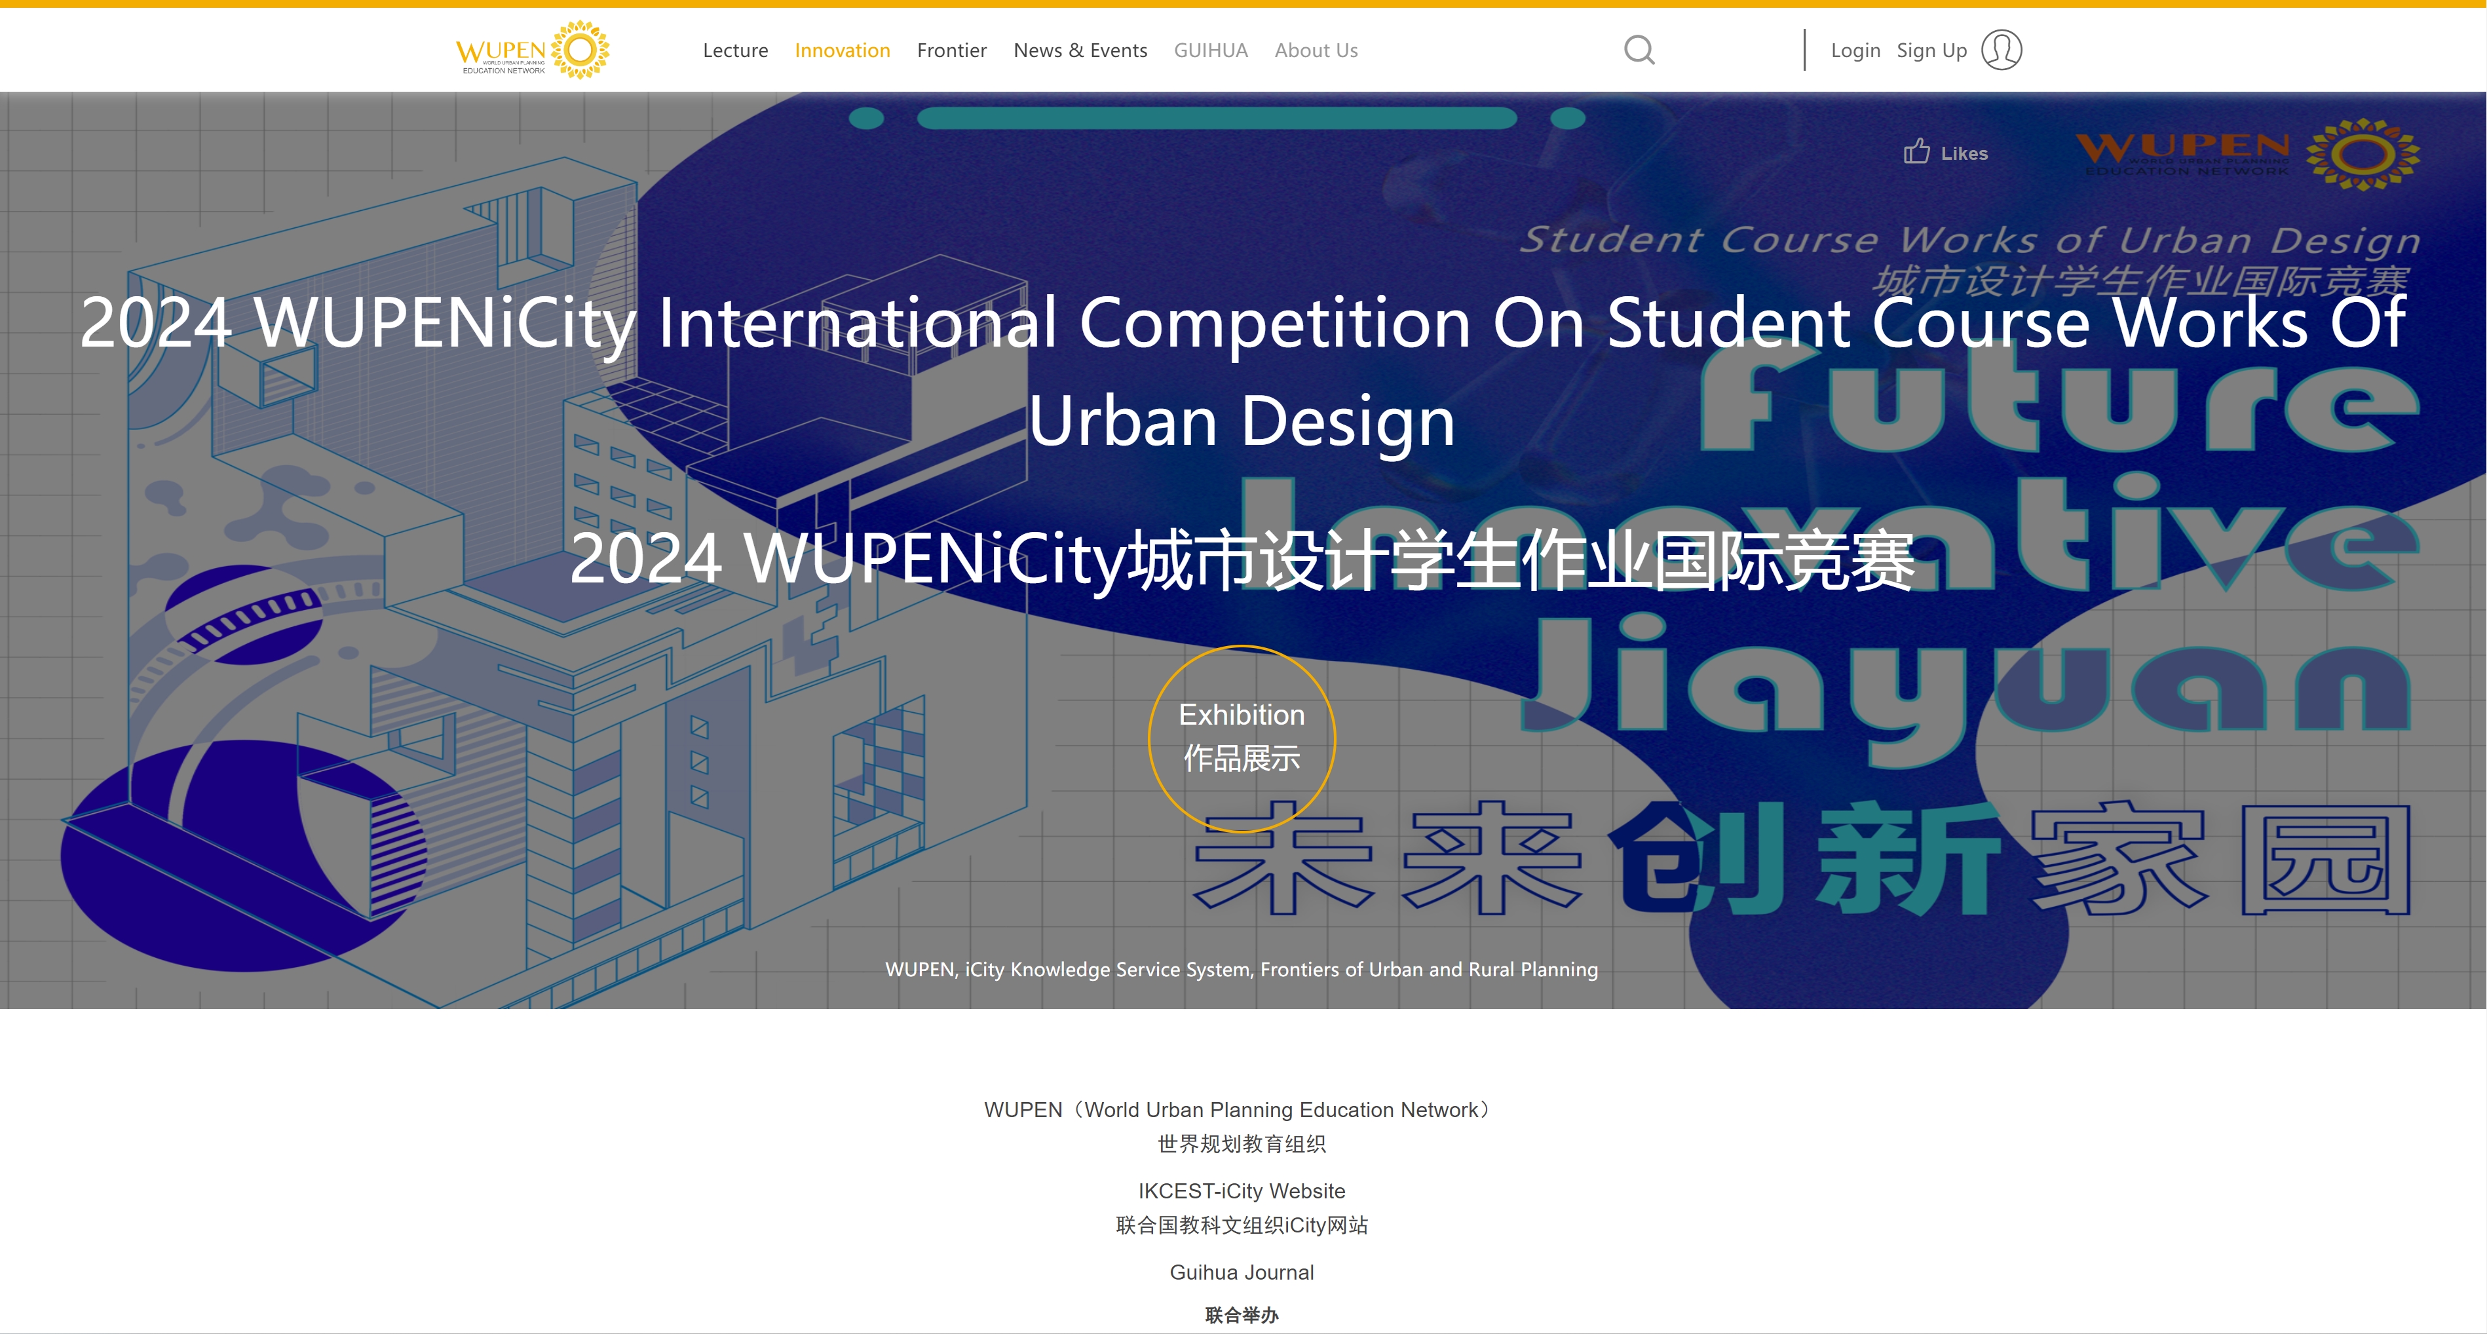This screenshot has height=1334, width=2487.
Task: Open the Exhibition 作品展示 circle button
Action: pyautogui.click(x=1242, y=738)
